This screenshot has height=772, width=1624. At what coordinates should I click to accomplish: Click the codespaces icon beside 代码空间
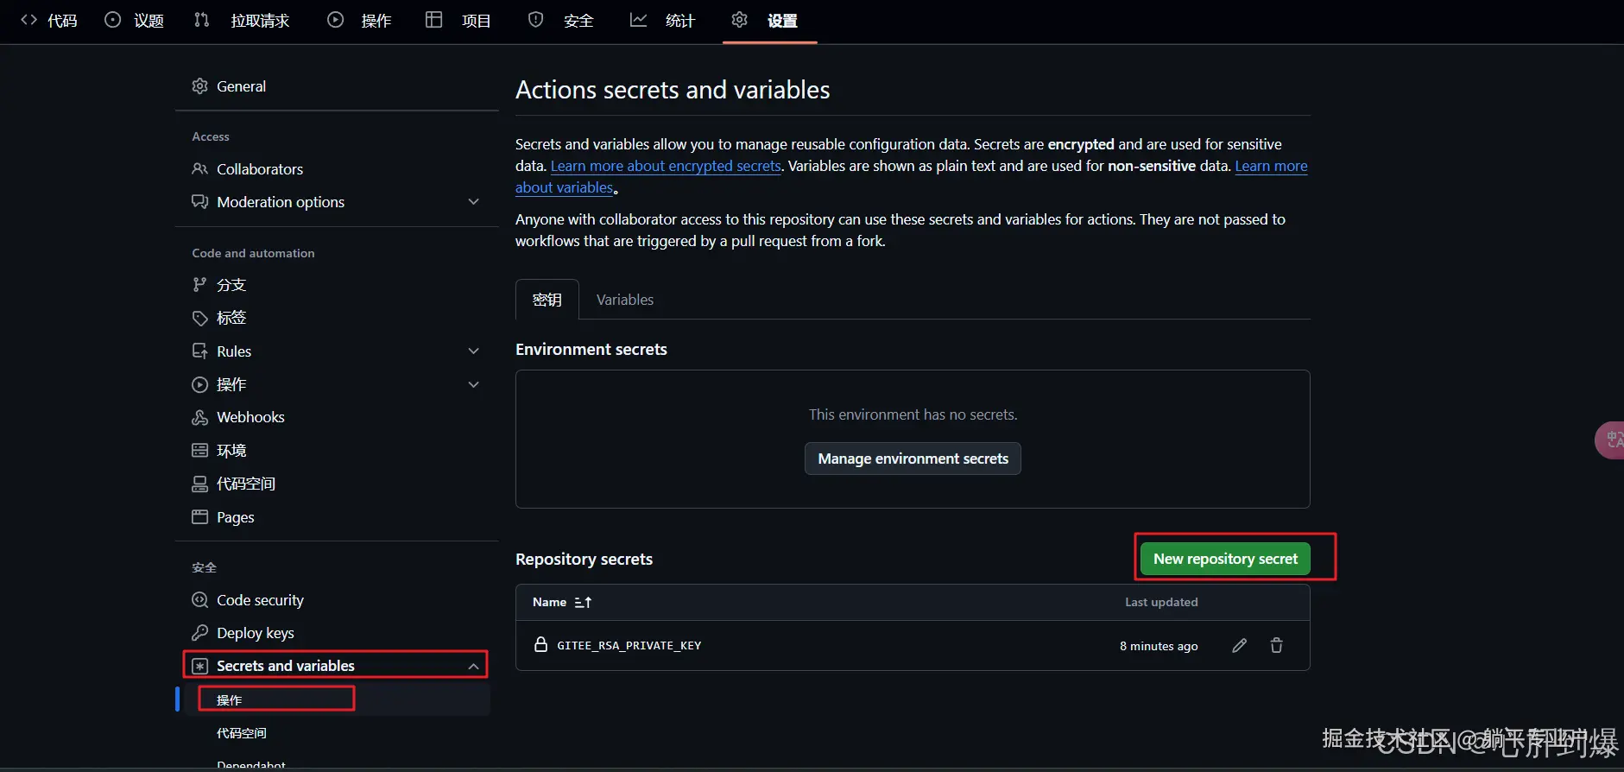point(199,484)
